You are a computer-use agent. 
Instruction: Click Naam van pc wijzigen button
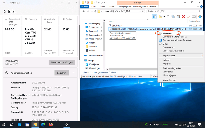(62, 62)
